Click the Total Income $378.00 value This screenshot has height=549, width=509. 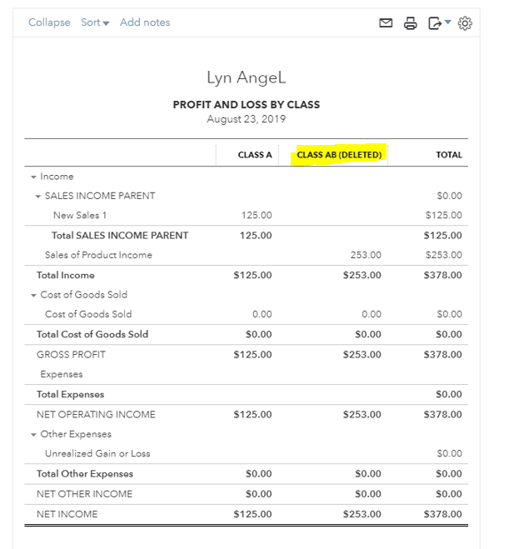pyautogui.click(x=443, y=275)
